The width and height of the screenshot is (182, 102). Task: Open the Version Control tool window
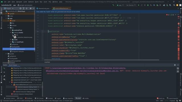9,98
